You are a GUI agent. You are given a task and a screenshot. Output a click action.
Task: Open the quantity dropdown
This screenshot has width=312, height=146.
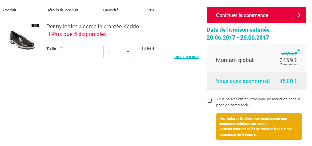pyautogui.click(x=117, y=52)
